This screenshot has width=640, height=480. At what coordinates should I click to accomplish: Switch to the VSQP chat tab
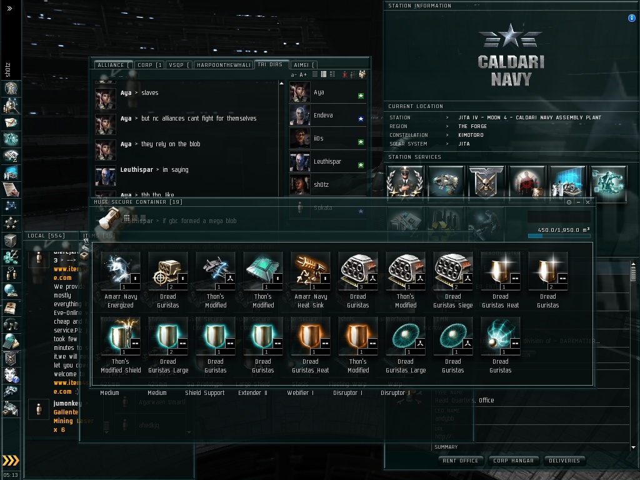click(x=179, y=65)
